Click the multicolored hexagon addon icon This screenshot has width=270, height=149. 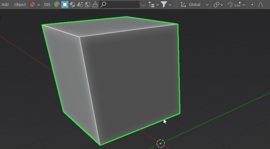[57, 5]
